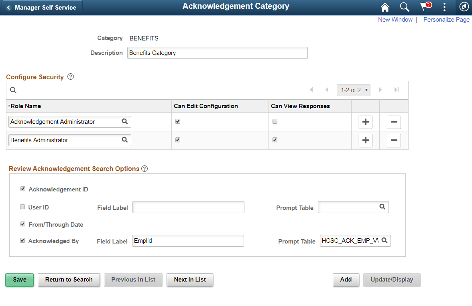The width and height of the screenshot is (472, 306).
Task: Click the help icon next to Configure Security
Action: [70, 76]
